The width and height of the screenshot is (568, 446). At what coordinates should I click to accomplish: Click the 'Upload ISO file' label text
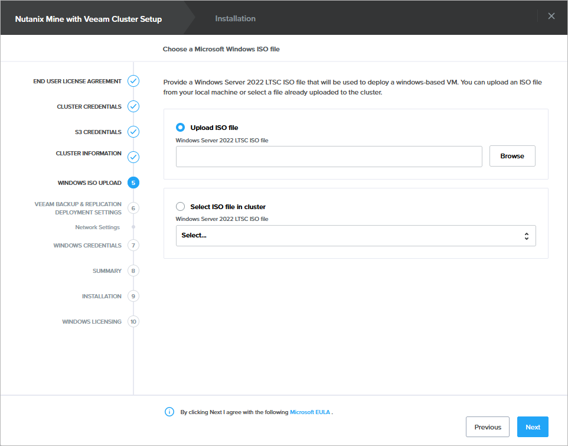pyautogui.click(x=214, y=128)
